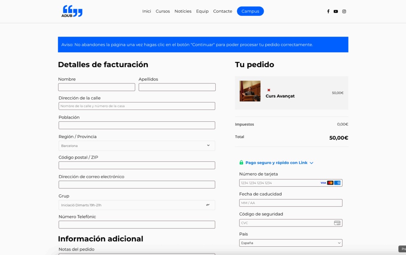Go to Cursos in navigation menu
The height and width of the screenshot is (255, 406).
[x=163, y=11]
